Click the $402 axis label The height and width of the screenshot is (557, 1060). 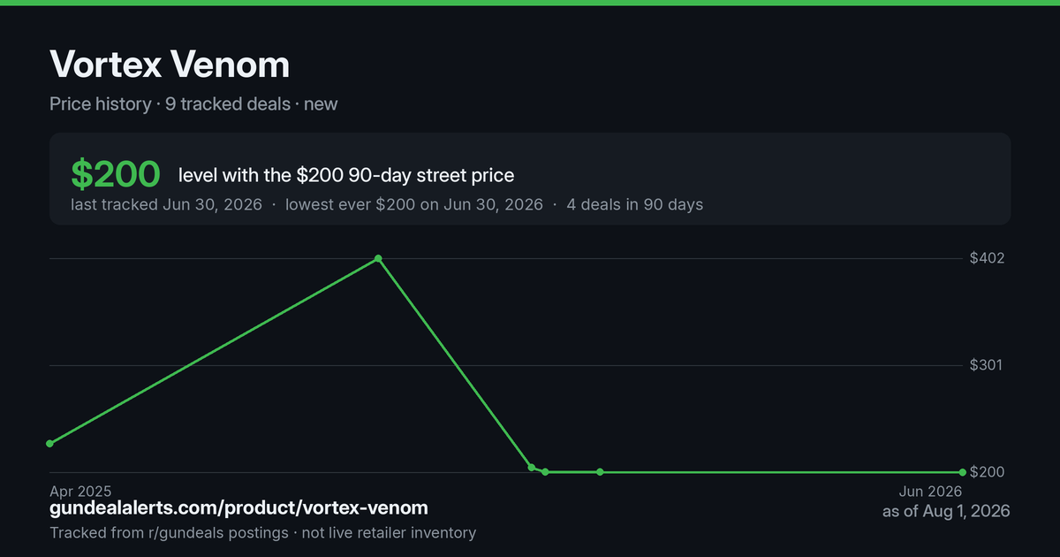(987, 258)
